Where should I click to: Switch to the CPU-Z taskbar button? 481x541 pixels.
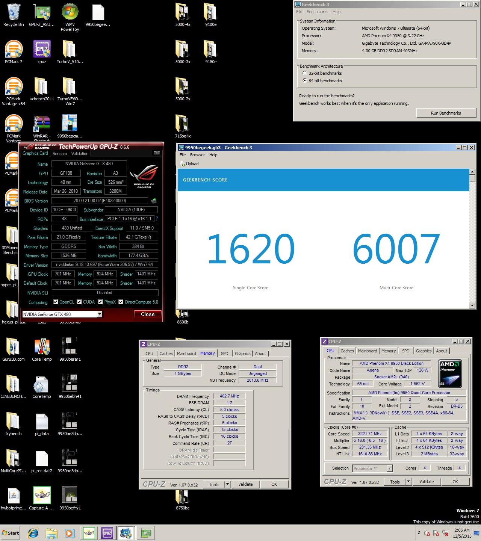click(107, 533)
